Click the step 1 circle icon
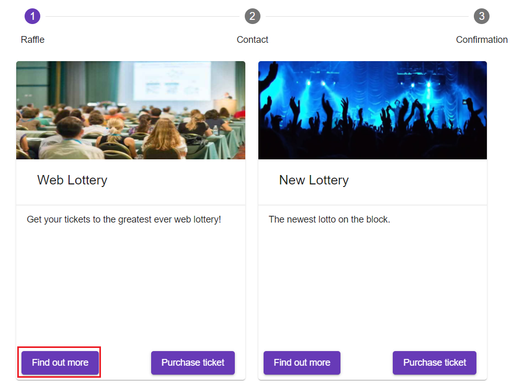Image resolution: width=512 pixels, height=384 pixels. click(x=32, y=16)
